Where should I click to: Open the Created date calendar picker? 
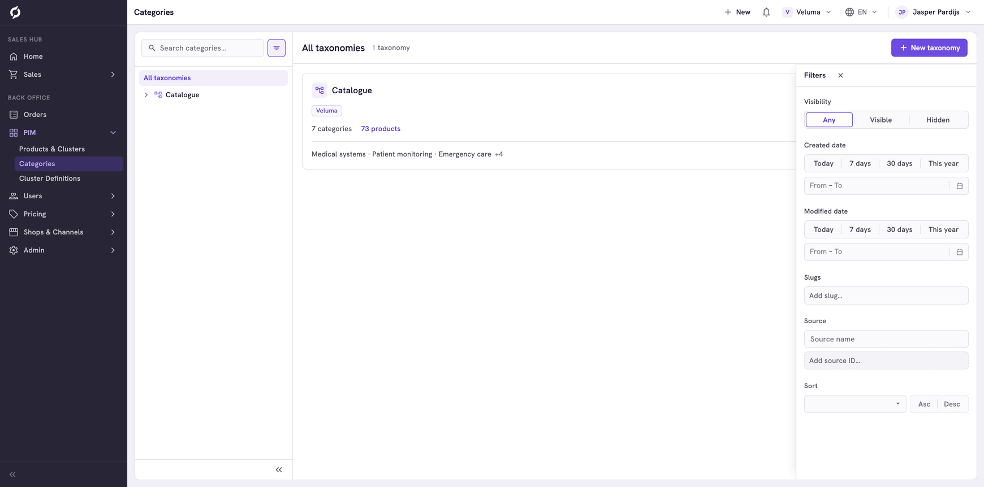[960, 186]
